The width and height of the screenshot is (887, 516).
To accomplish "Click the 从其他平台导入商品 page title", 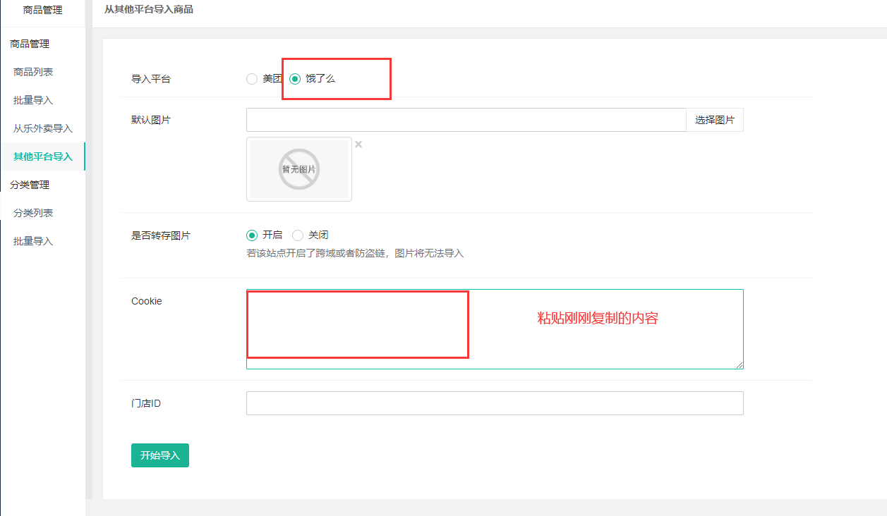I will pyautogui.click(x=149, y=10).
